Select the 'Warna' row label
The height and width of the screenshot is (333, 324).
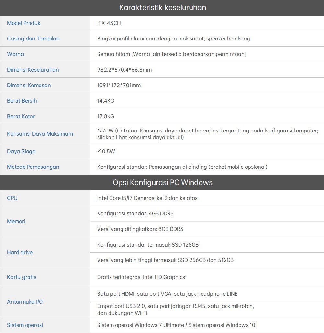[x=16, y=54]
